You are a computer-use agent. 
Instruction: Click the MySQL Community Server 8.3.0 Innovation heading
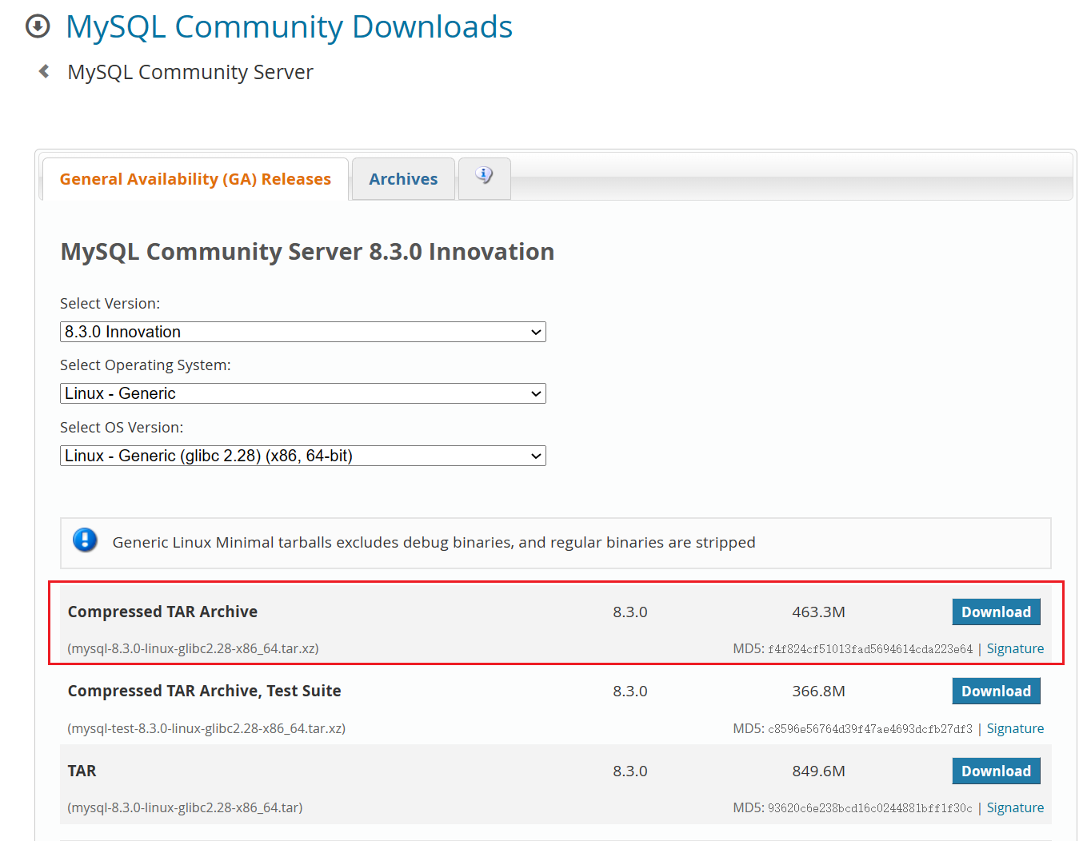coord(307,252)
